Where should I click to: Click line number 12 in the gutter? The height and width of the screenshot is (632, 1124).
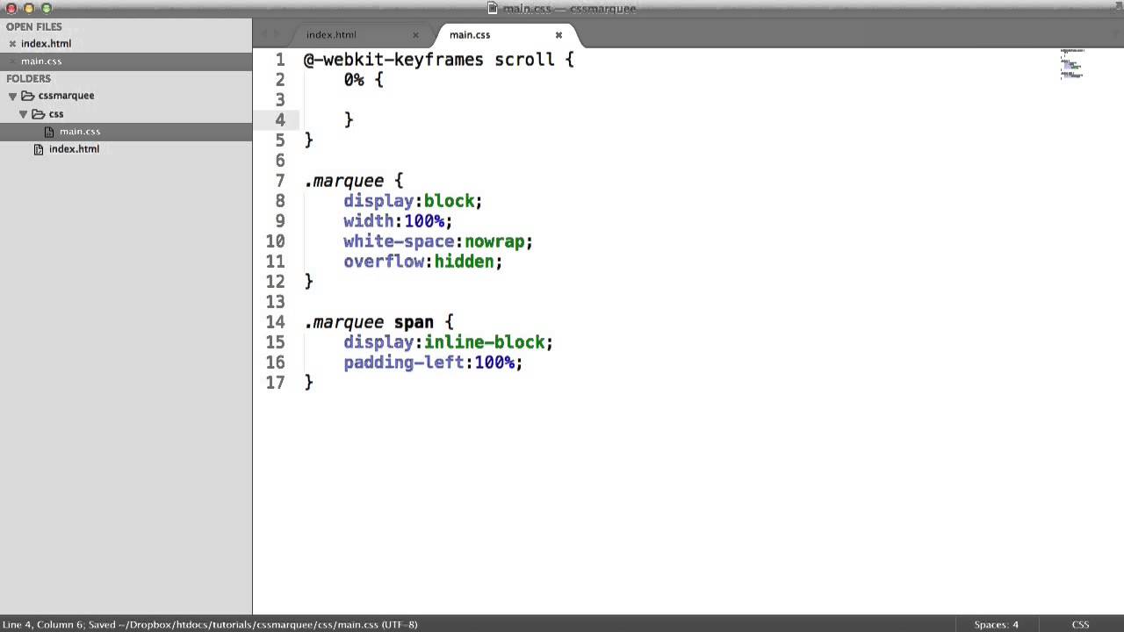pyautogui.click(x=275, y=282)
